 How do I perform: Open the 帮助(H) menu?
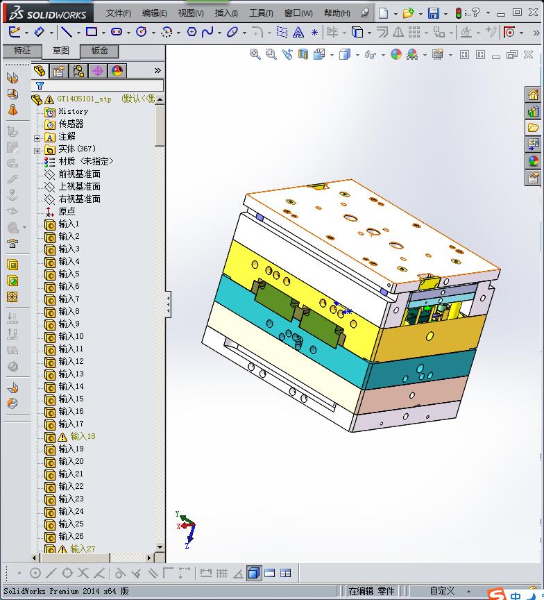337,13
